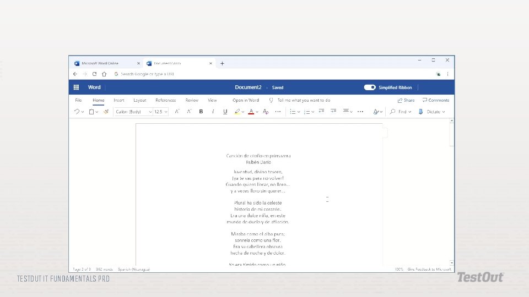The width and height of the screenshot is (529, 297).
Task: Click the Give Feedback to Microsoft link
Action: (x=429, y=269)
